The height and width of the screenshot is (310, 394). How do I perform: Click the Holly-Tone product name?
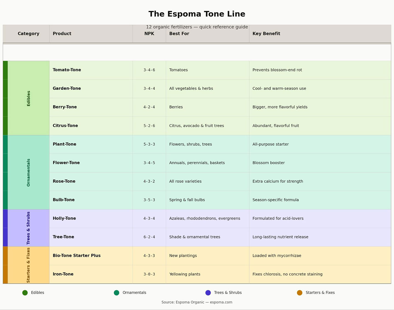tap(64, 219)
